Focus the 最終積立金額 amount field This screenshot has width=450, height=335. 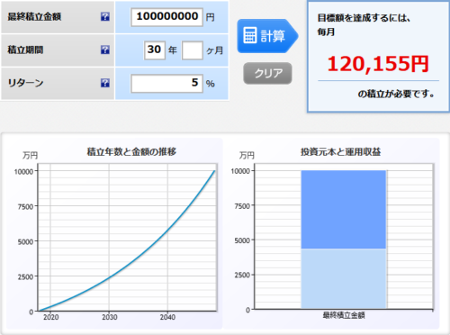pyautogui.click(x=166, y=17)
